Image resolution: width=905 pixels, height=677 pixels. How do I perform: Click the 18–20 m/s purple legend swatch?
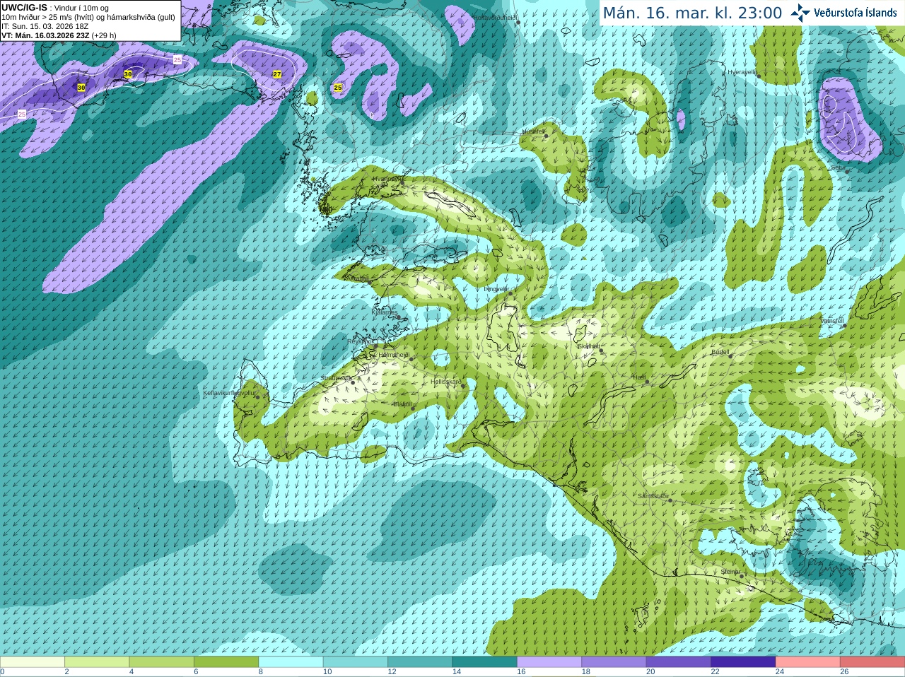[614, 662]
